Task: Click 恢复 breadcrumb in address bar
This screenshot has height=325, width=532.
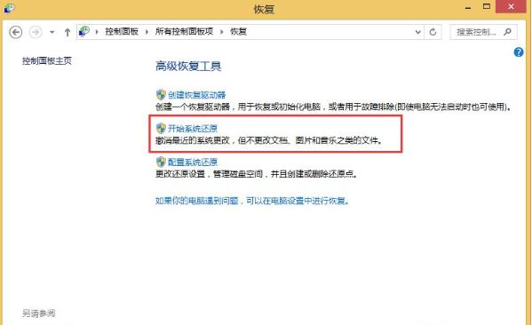Action: tap(239, 32)
